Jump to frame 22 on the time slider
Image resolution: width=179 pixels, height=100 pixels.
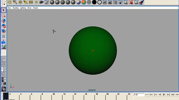click(118, 94)
